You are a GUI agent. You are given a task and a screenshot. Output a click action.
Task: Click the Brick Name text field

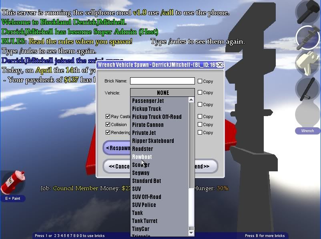tap(162, 81)
